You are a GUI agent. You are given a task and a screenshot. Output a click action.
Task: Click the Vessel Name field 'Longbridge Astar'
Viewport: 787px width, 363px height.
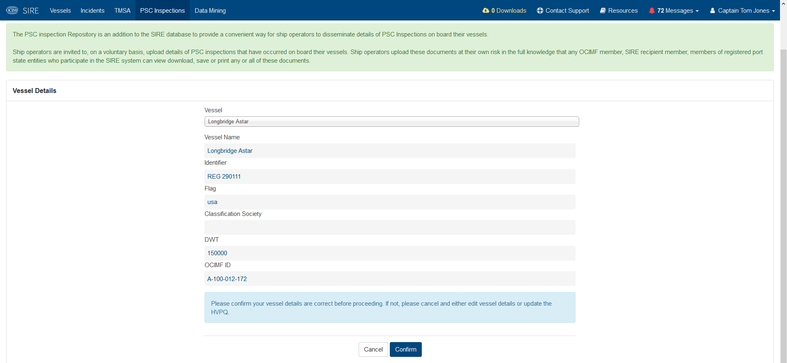click(x=390, y=151)
